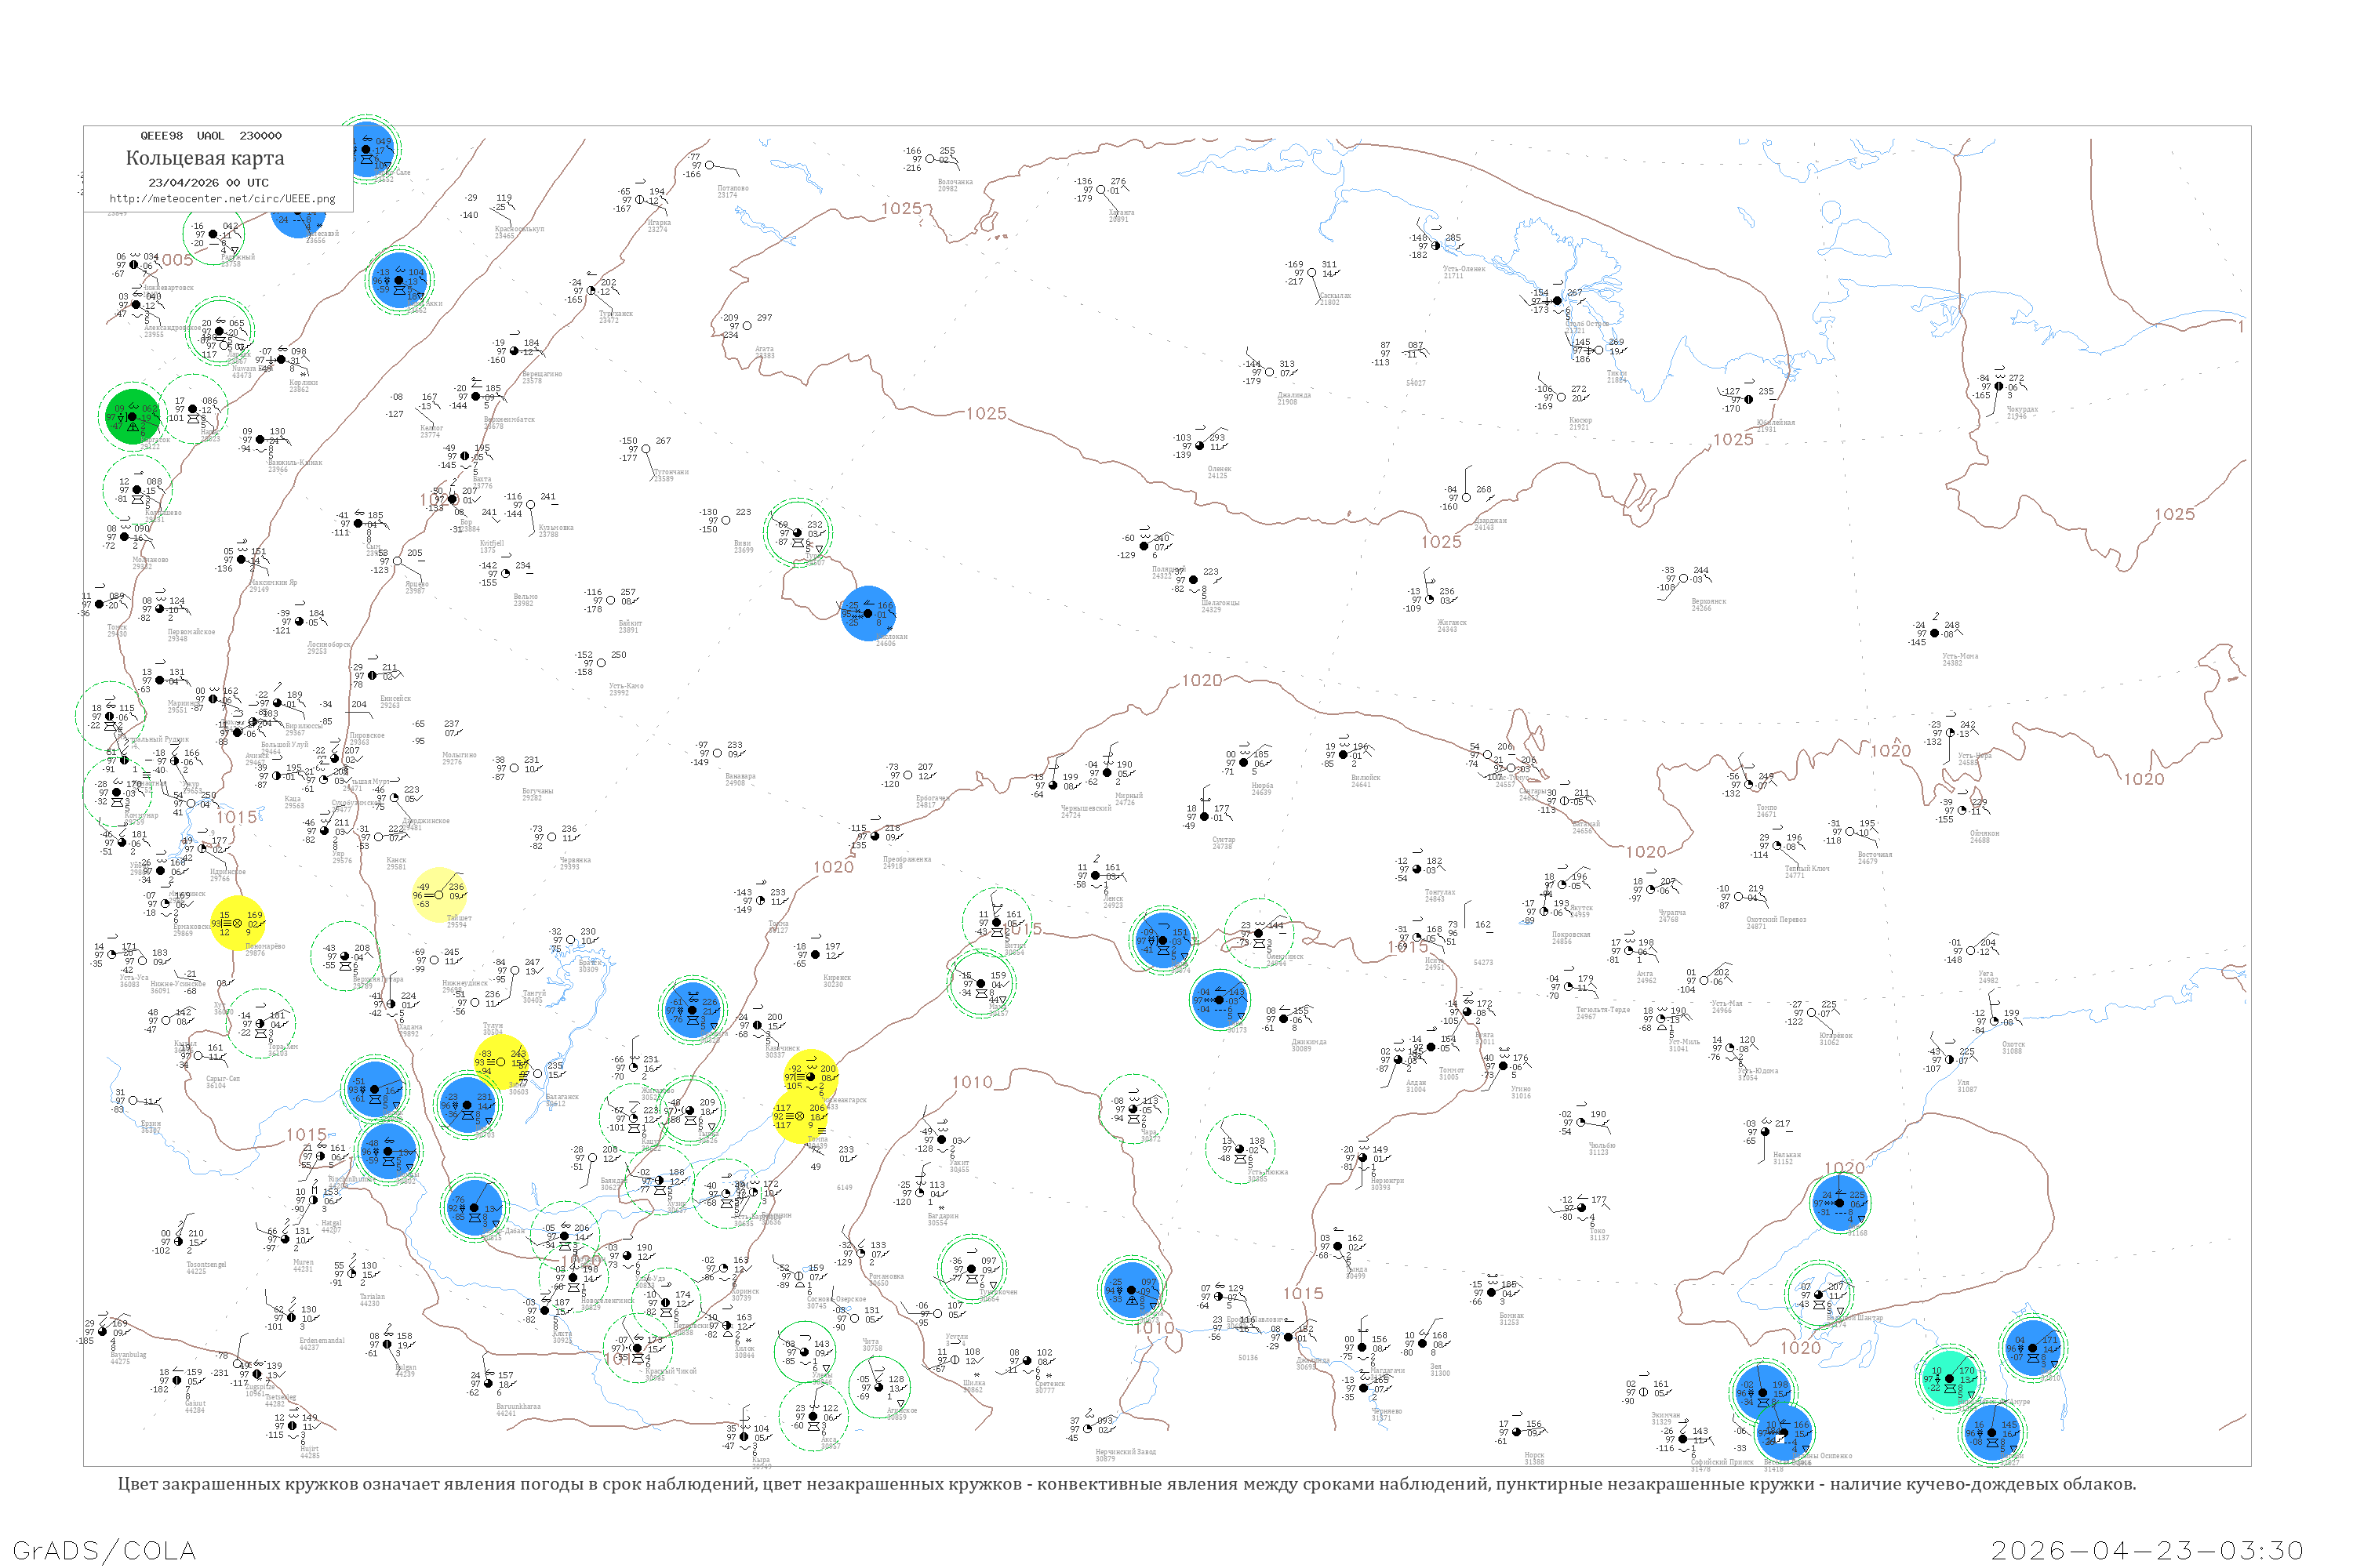Click the 23/04/2026 00 UTC date label
Viewport: 2353px width, 1568px height.
[x=208, y=182]
